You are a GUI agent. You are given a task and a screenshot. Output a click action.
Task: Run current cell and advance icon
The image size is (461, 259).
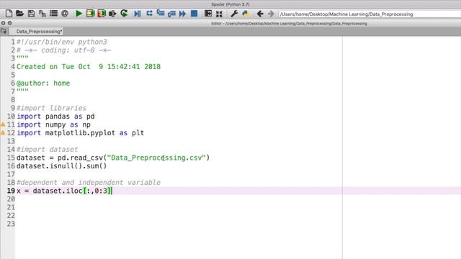(x=102, y=14)
